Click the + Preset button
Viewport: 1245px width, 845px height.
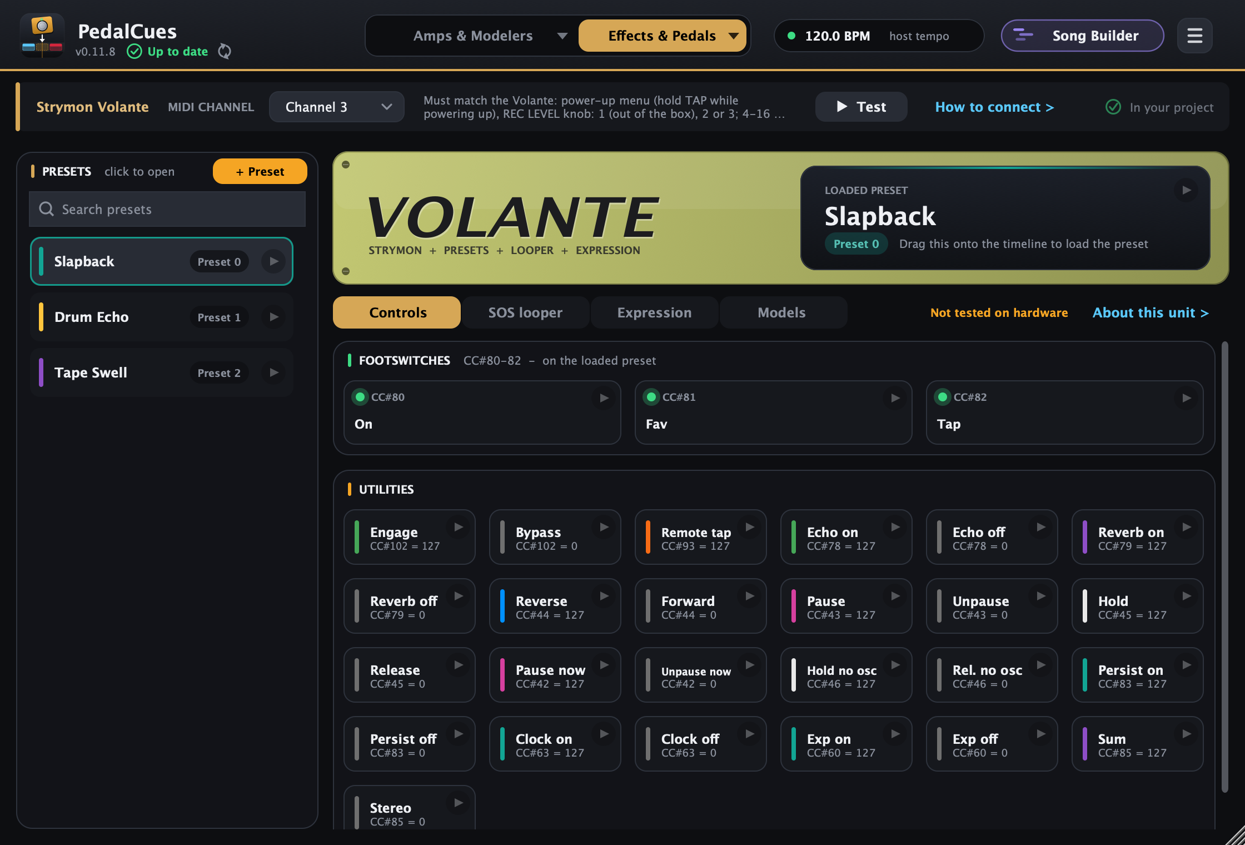pos(260,171)
